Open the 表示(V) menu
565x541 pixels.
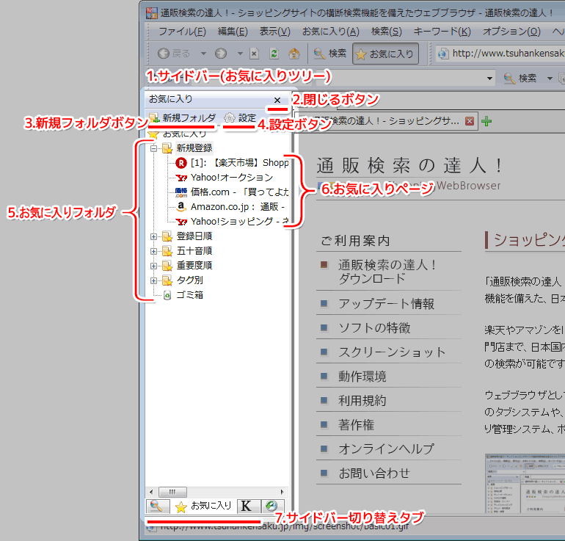(275, 32)
